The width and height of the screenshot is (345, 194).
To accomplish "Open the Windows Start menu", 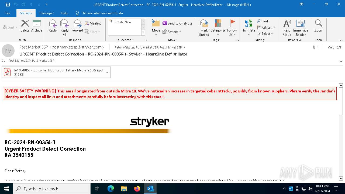I will (6, 189).
